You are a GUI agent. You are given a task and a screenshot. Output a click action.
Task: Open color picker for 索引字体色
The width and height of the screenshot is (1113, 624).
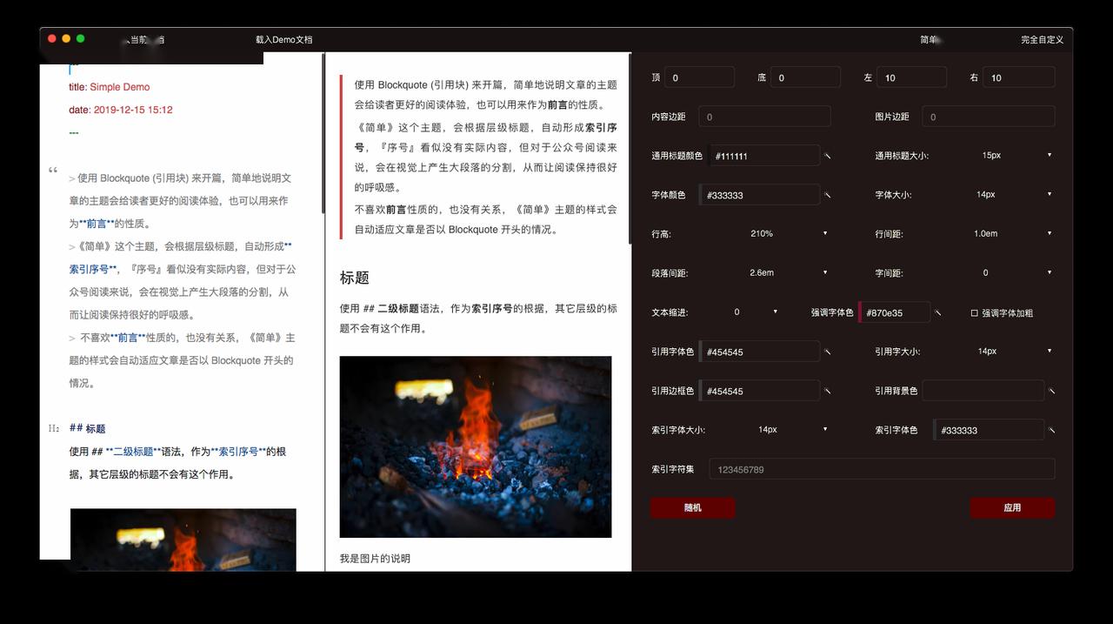click(x=1051, y=430)
